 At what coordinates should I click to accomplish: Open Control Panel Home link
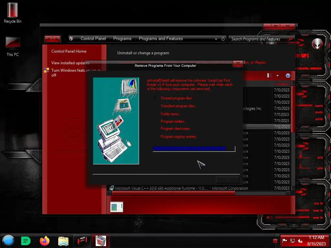(69, 51)
